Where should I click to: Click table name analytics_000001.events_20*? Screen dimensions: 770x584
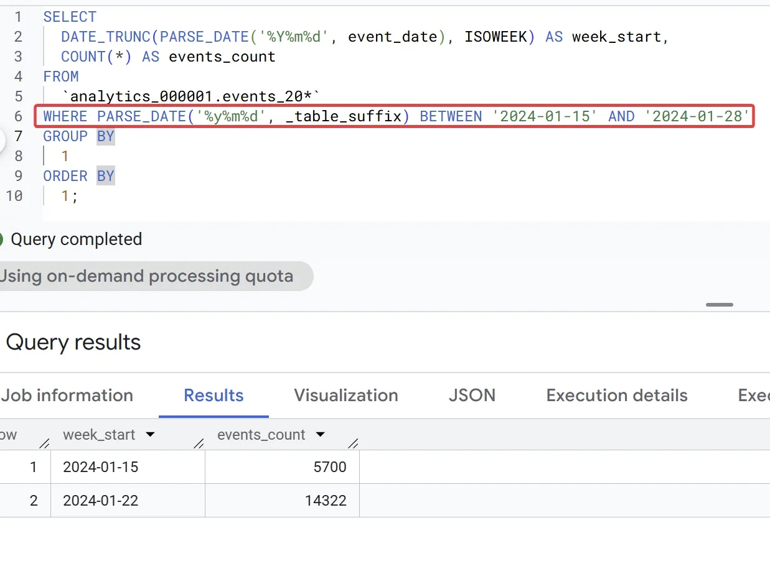coord(191,96)
